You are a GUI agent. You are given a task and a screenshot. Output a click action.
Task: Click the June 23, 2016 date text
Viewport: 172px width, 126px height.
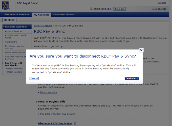(x=159, y=9)
